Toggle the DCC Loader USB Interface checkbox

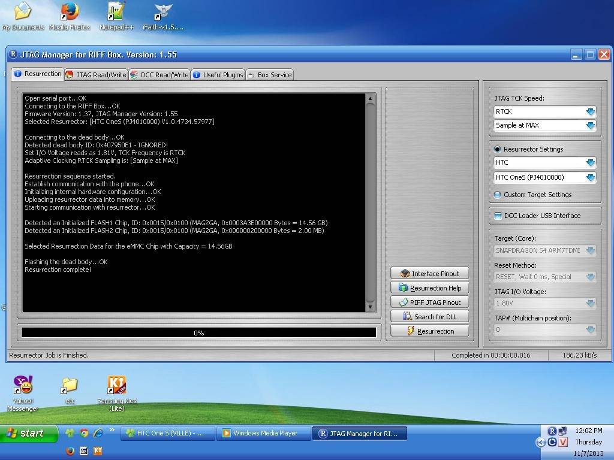[498, 216]
